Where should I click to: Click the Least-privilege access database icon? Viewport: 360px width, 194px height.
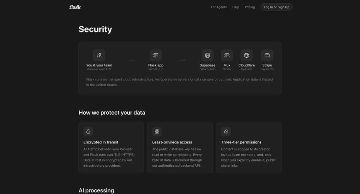(x=157, y=131)
